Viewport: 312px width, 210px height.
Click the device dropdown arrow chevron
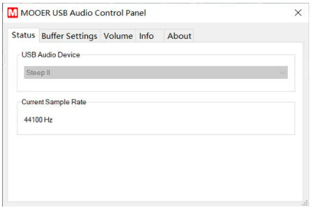282,73
